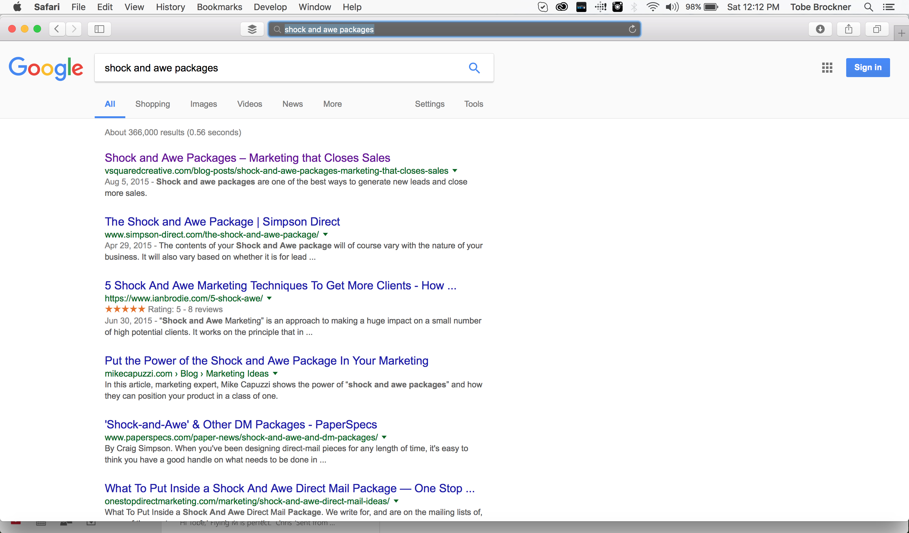Switch to the News results tab
This screenshot has height=533, width=909.
[x=293, y=104]
